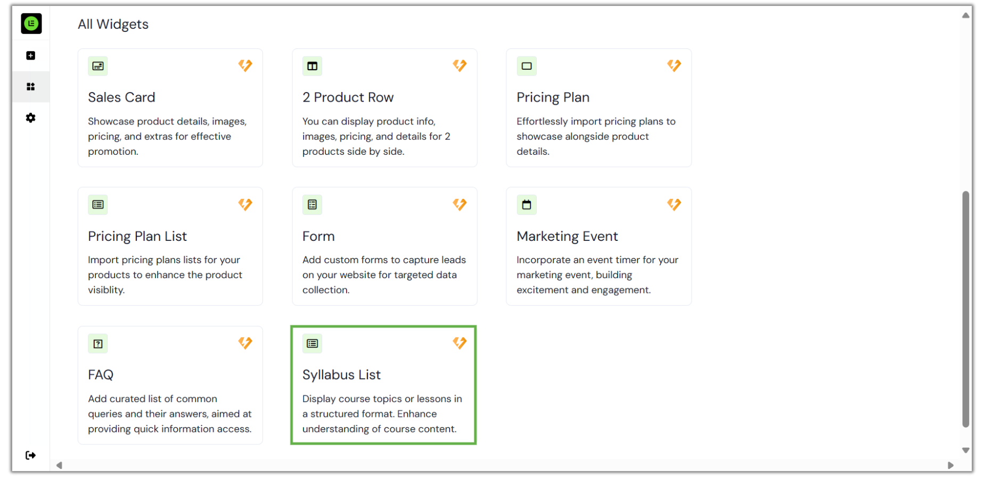Image resolution: width=984 pixels, height=477 pixels.
Task: Open the widgets grid icon in the sidebar
Action: [x=31, y=87]
